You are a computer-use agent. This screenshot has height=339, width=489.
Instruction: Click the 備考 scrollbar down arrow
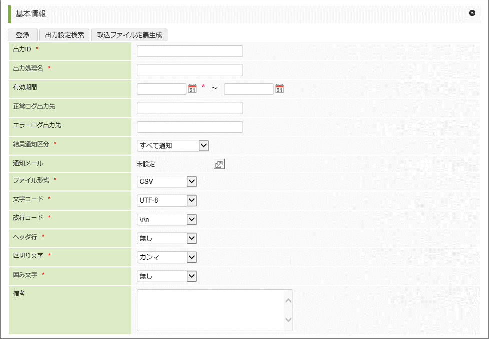click(288, 320)
